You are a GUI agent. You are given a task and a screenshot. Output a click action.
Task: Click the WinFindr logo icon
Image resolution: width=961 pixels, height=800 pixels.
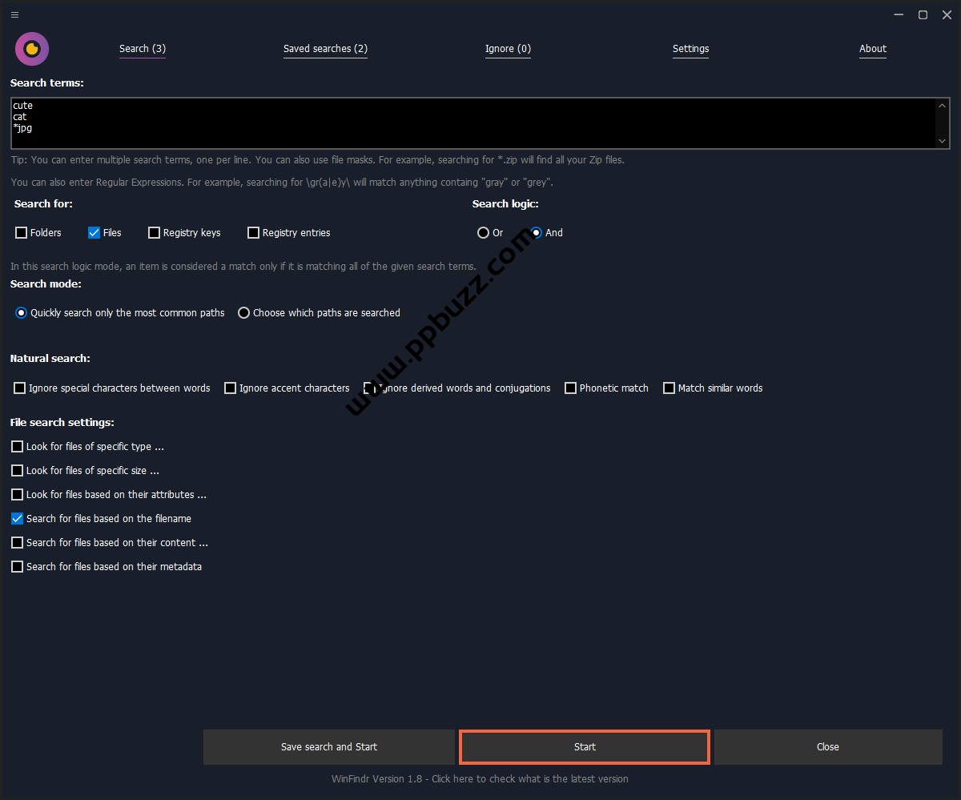coord(32,49)
